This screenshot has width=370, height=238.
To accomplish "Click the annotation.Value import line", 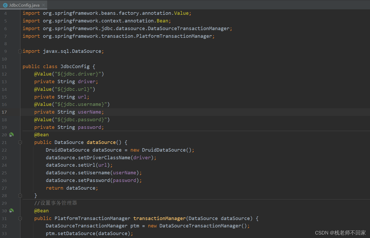I will point(107,13).
